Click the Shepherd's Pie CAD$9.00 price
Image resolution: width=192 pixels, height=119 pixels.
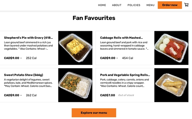coord(12,58)
